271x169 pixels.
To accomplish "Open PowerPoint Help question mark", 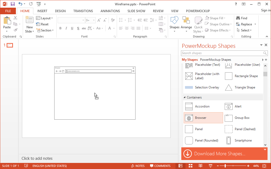I will click(x=236, y=4).
